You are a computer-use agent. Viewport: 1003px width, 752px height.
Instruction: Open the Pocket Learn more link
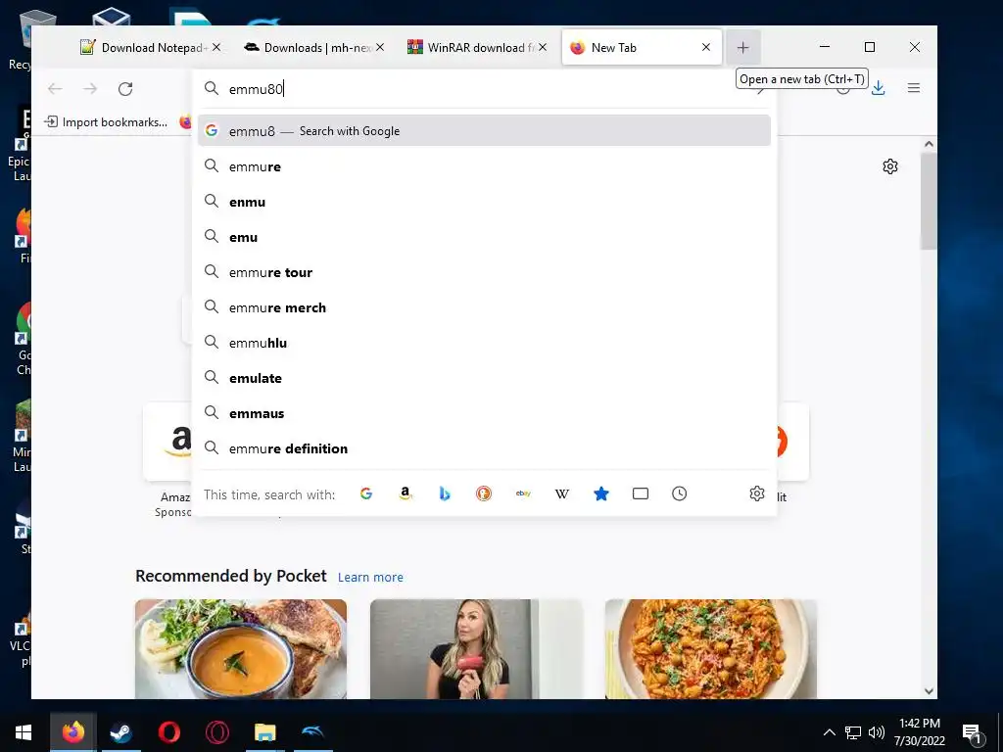[370, 578]
